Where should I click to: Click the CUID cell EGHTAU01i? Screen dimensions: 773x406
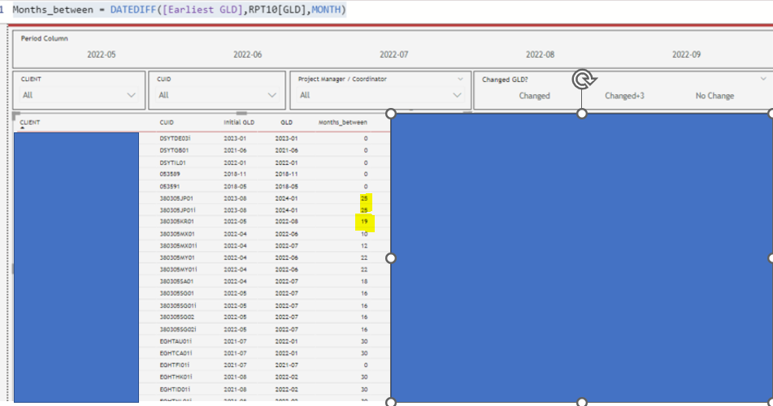pyautogui.click(x=176, y=341)
